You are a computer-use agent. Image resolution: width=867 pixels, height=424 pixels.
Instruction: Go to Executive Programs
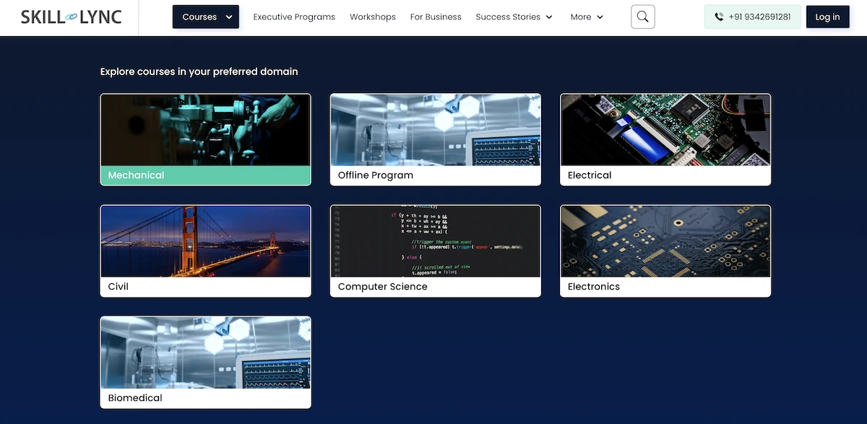(294, 17)
